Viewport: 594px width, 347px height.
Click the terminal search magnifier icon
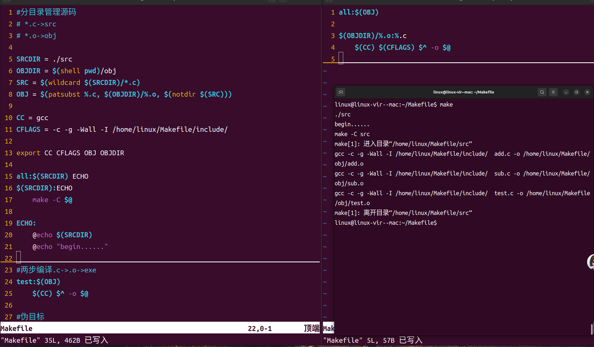542,92
